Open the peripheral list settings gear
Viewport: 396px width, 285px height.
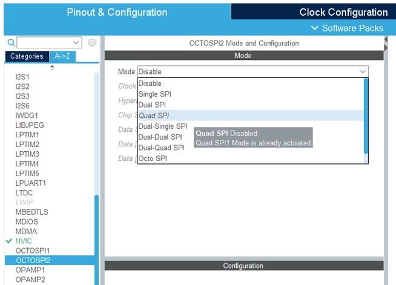point(92,42)
